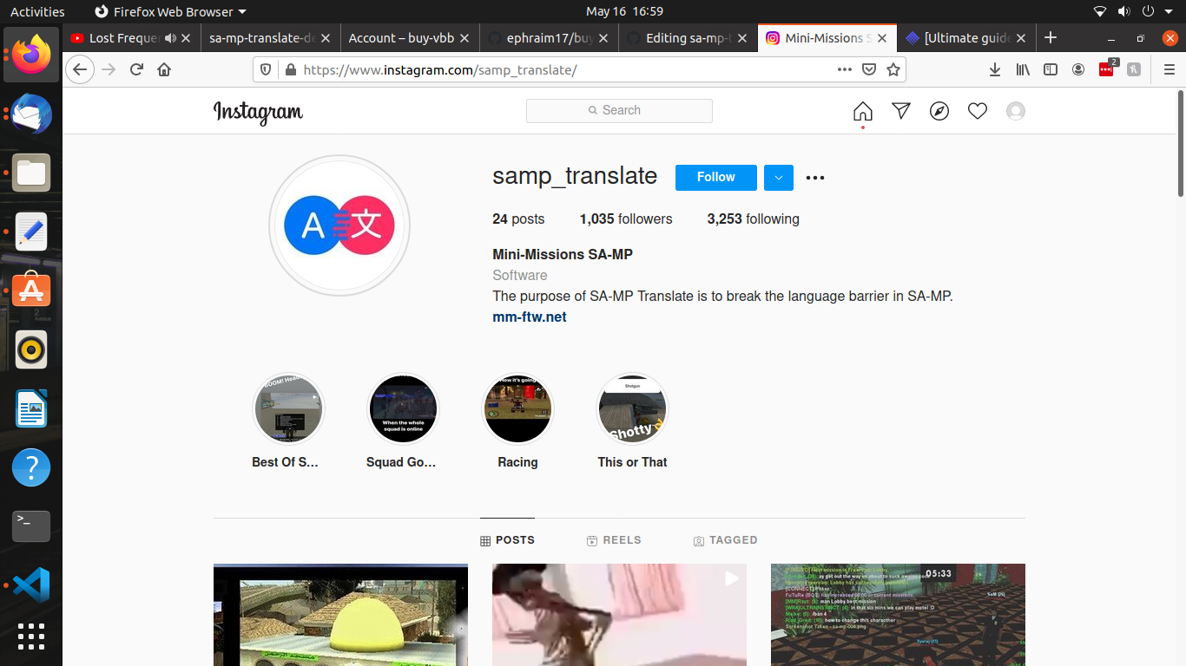Bookmark this page with the star icon
The image size is (1186, 666).
(893, 69)
